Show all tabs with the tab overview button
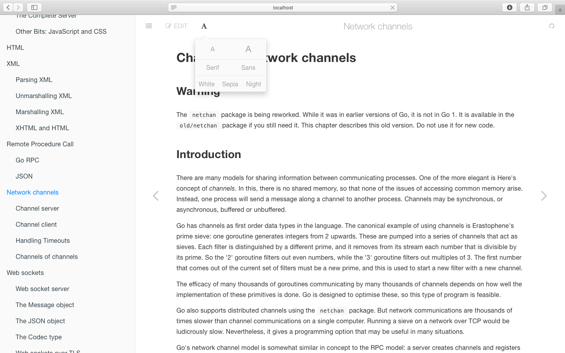Screen dimensions: 565x353 545,7
